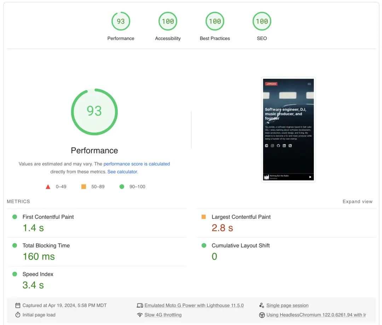Select the 3.4 s Speed Index value
382x325 pixels.
(33, 285)
